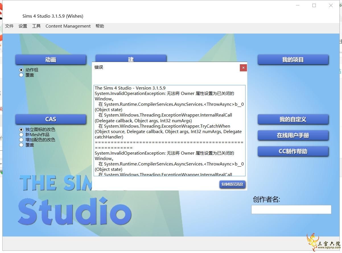Select the 动作组 radio option
Screen dimensions: 342x253
coord(21,70)
